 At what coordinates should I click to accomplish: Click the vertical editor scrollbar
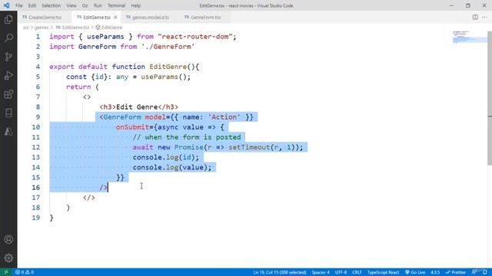tap(490, 97)
